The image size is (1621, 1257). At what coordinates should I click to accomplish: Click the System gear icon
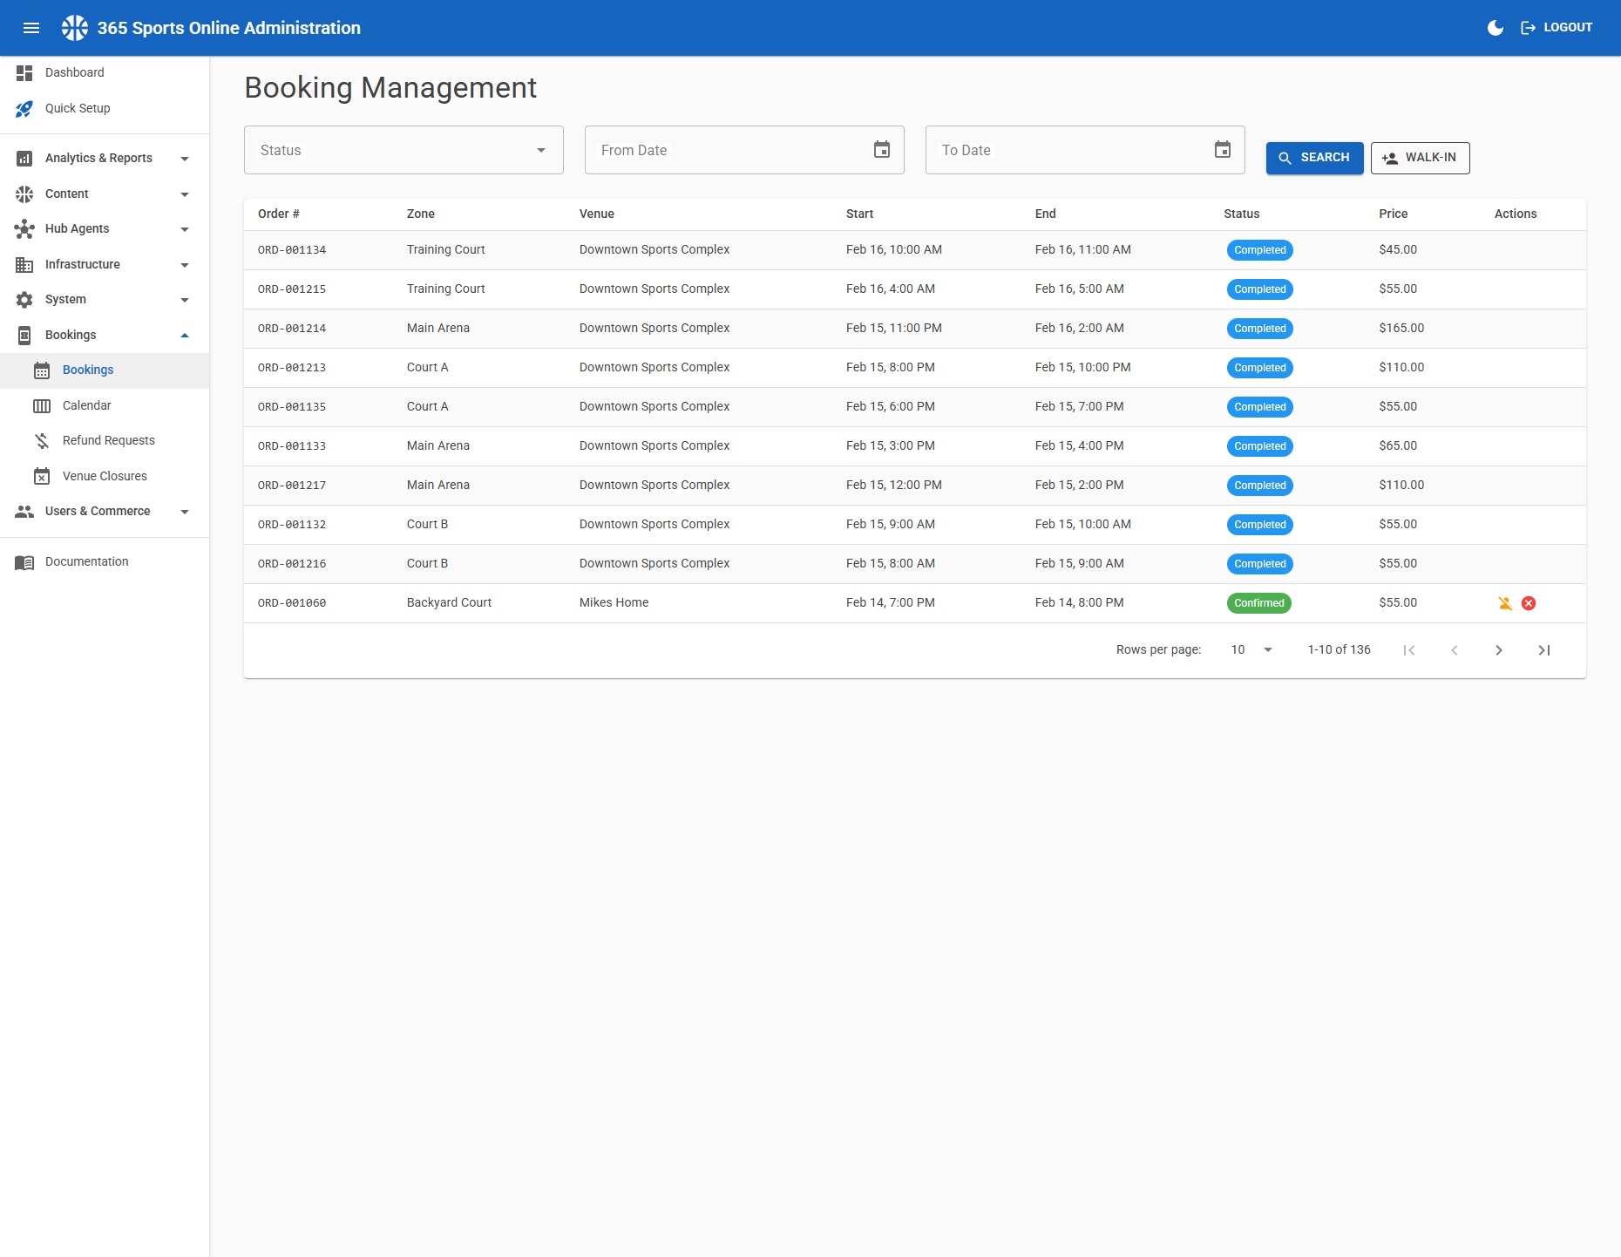(x=24, y=300)
